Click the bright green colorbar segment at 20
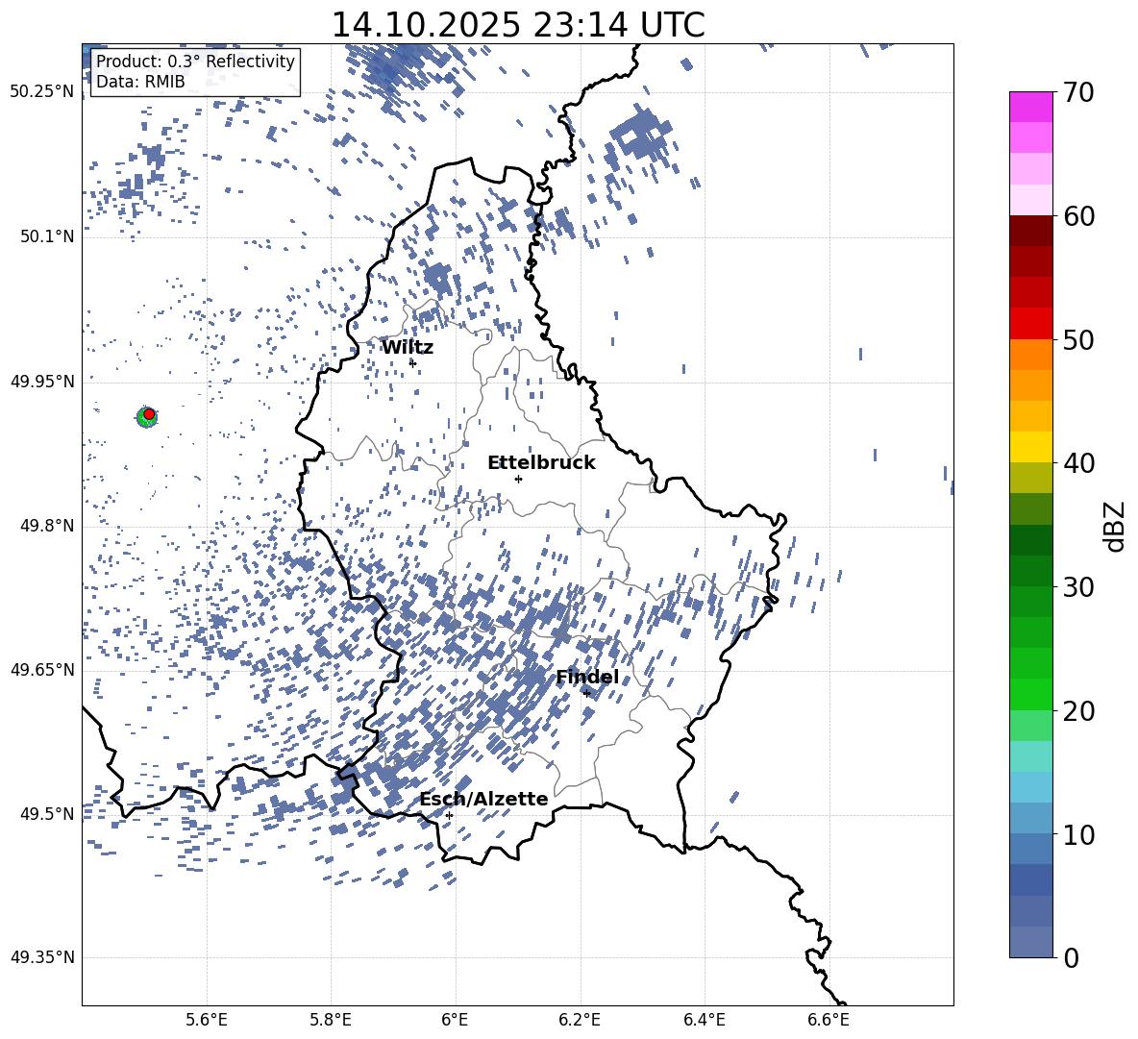 [x=1030, y=694]
